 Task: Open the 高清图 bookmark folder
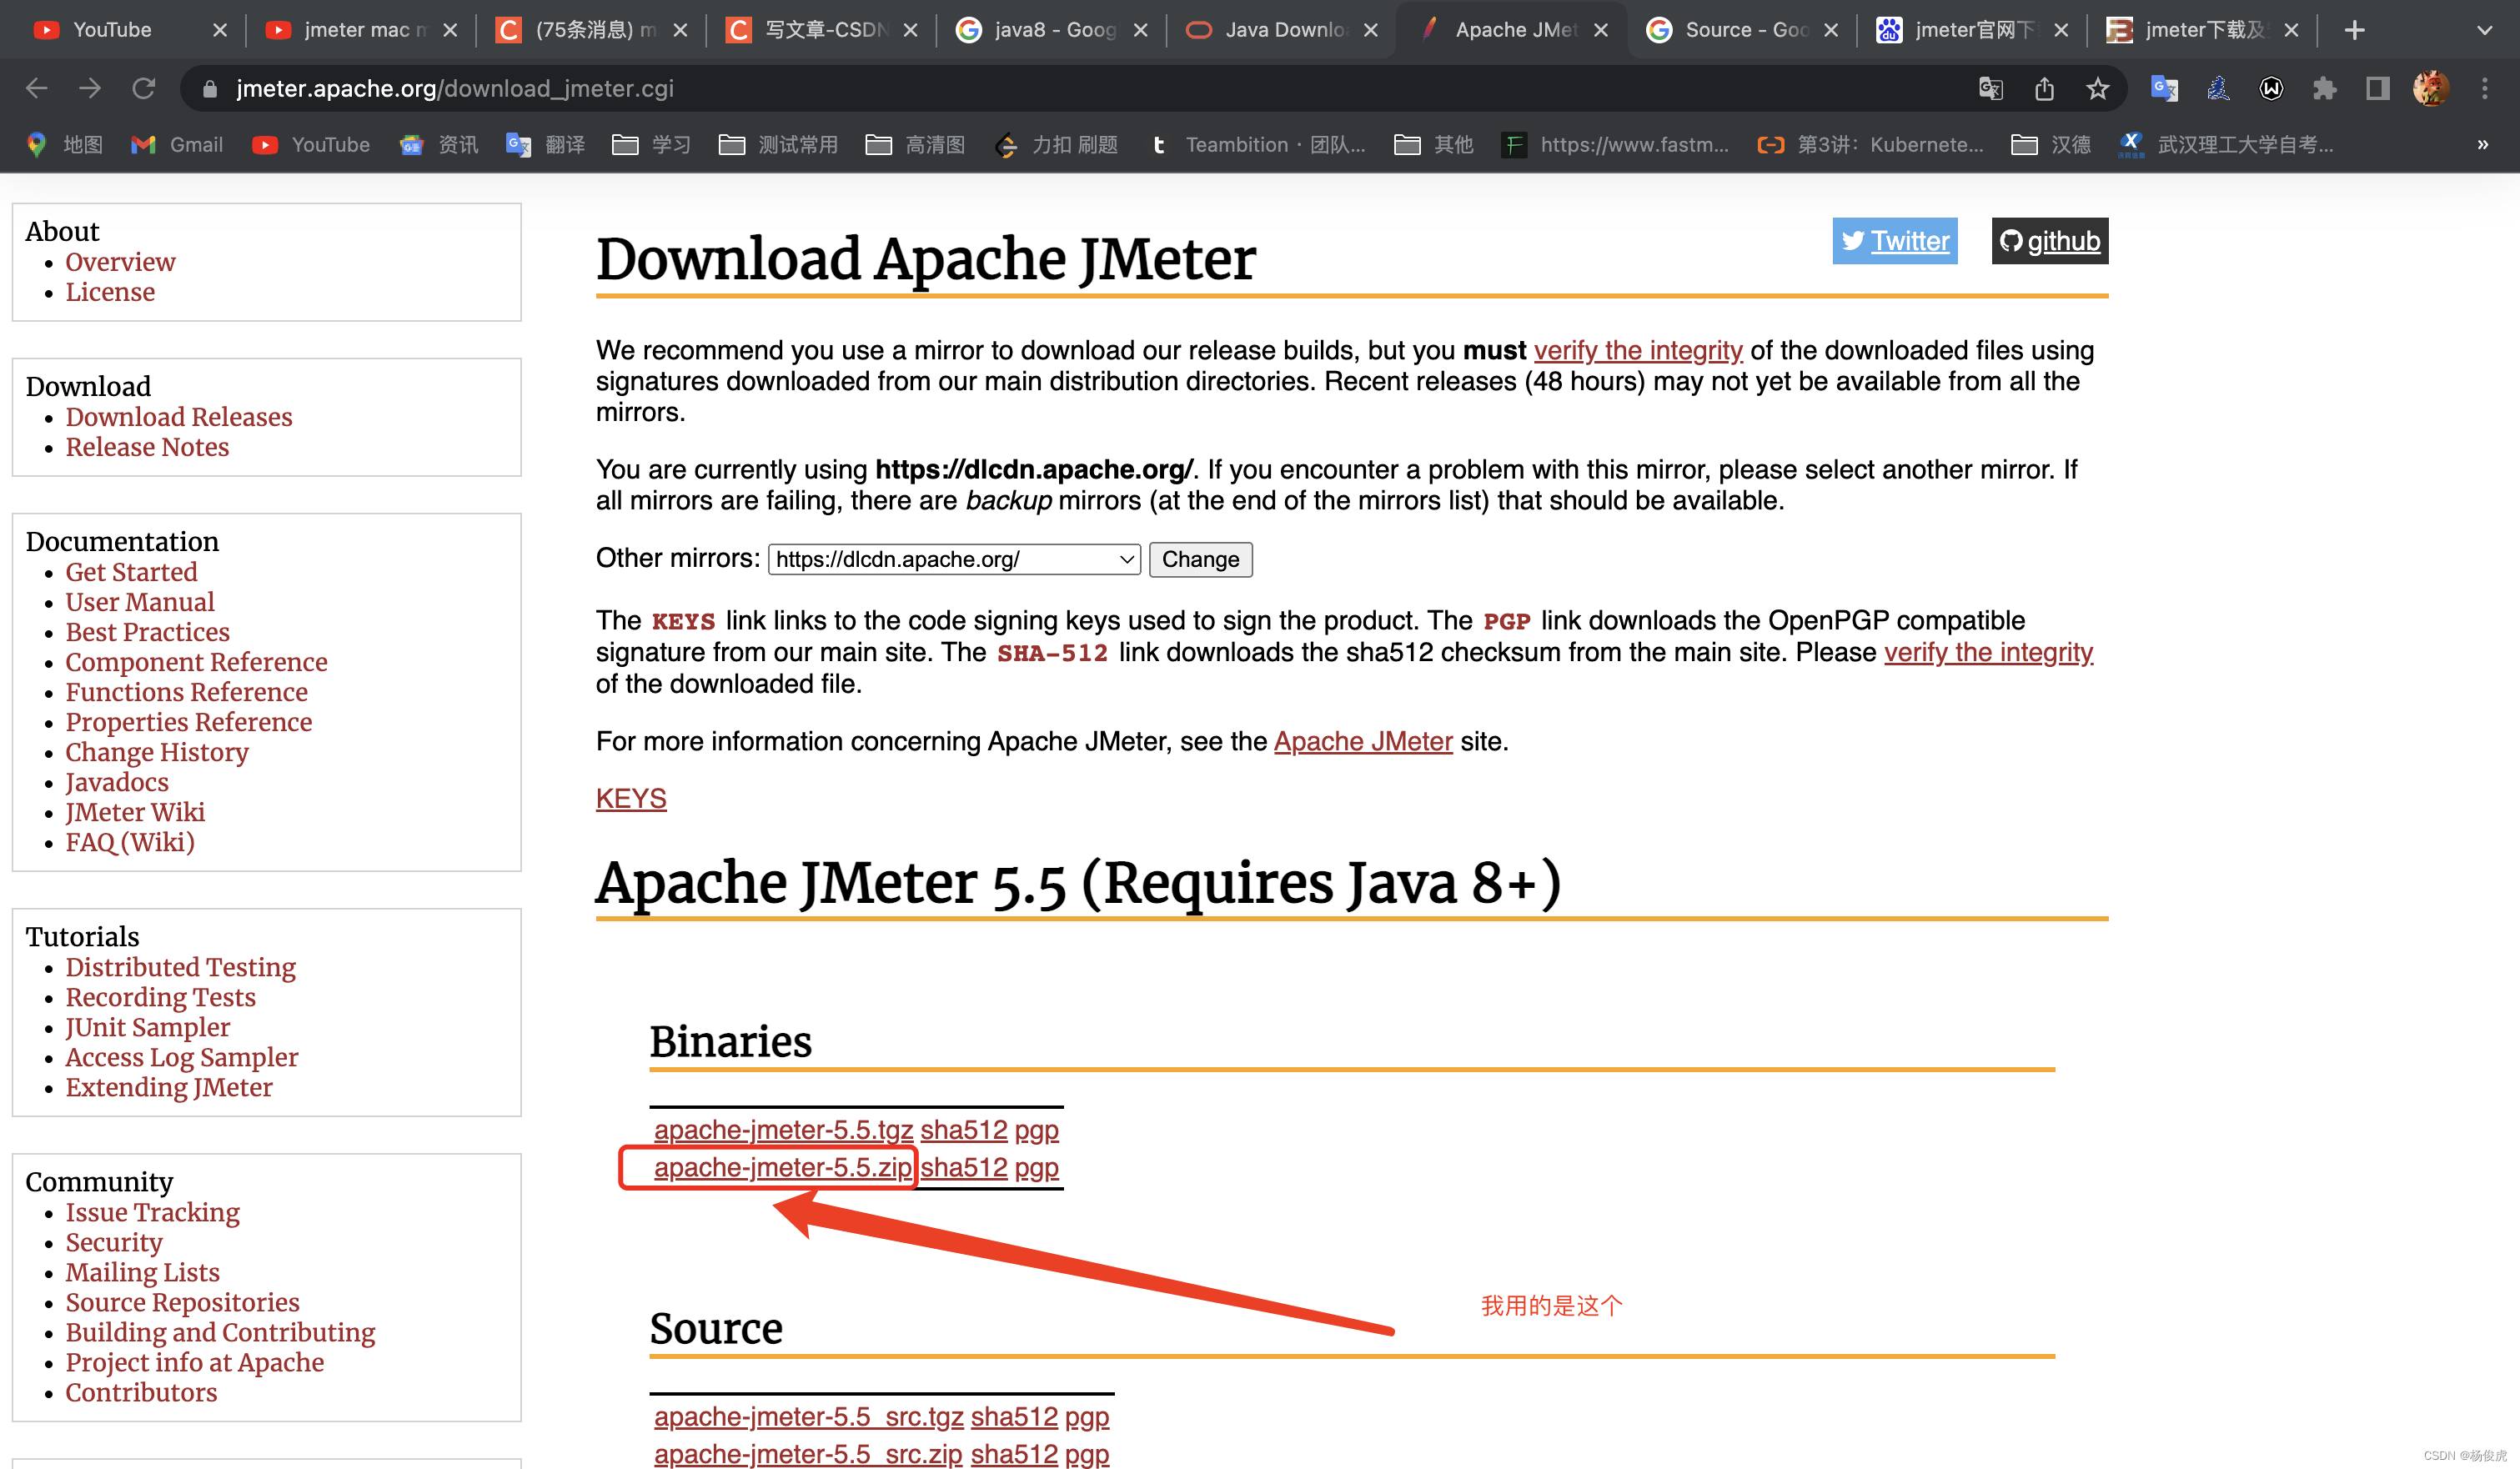tap(916, 145)
